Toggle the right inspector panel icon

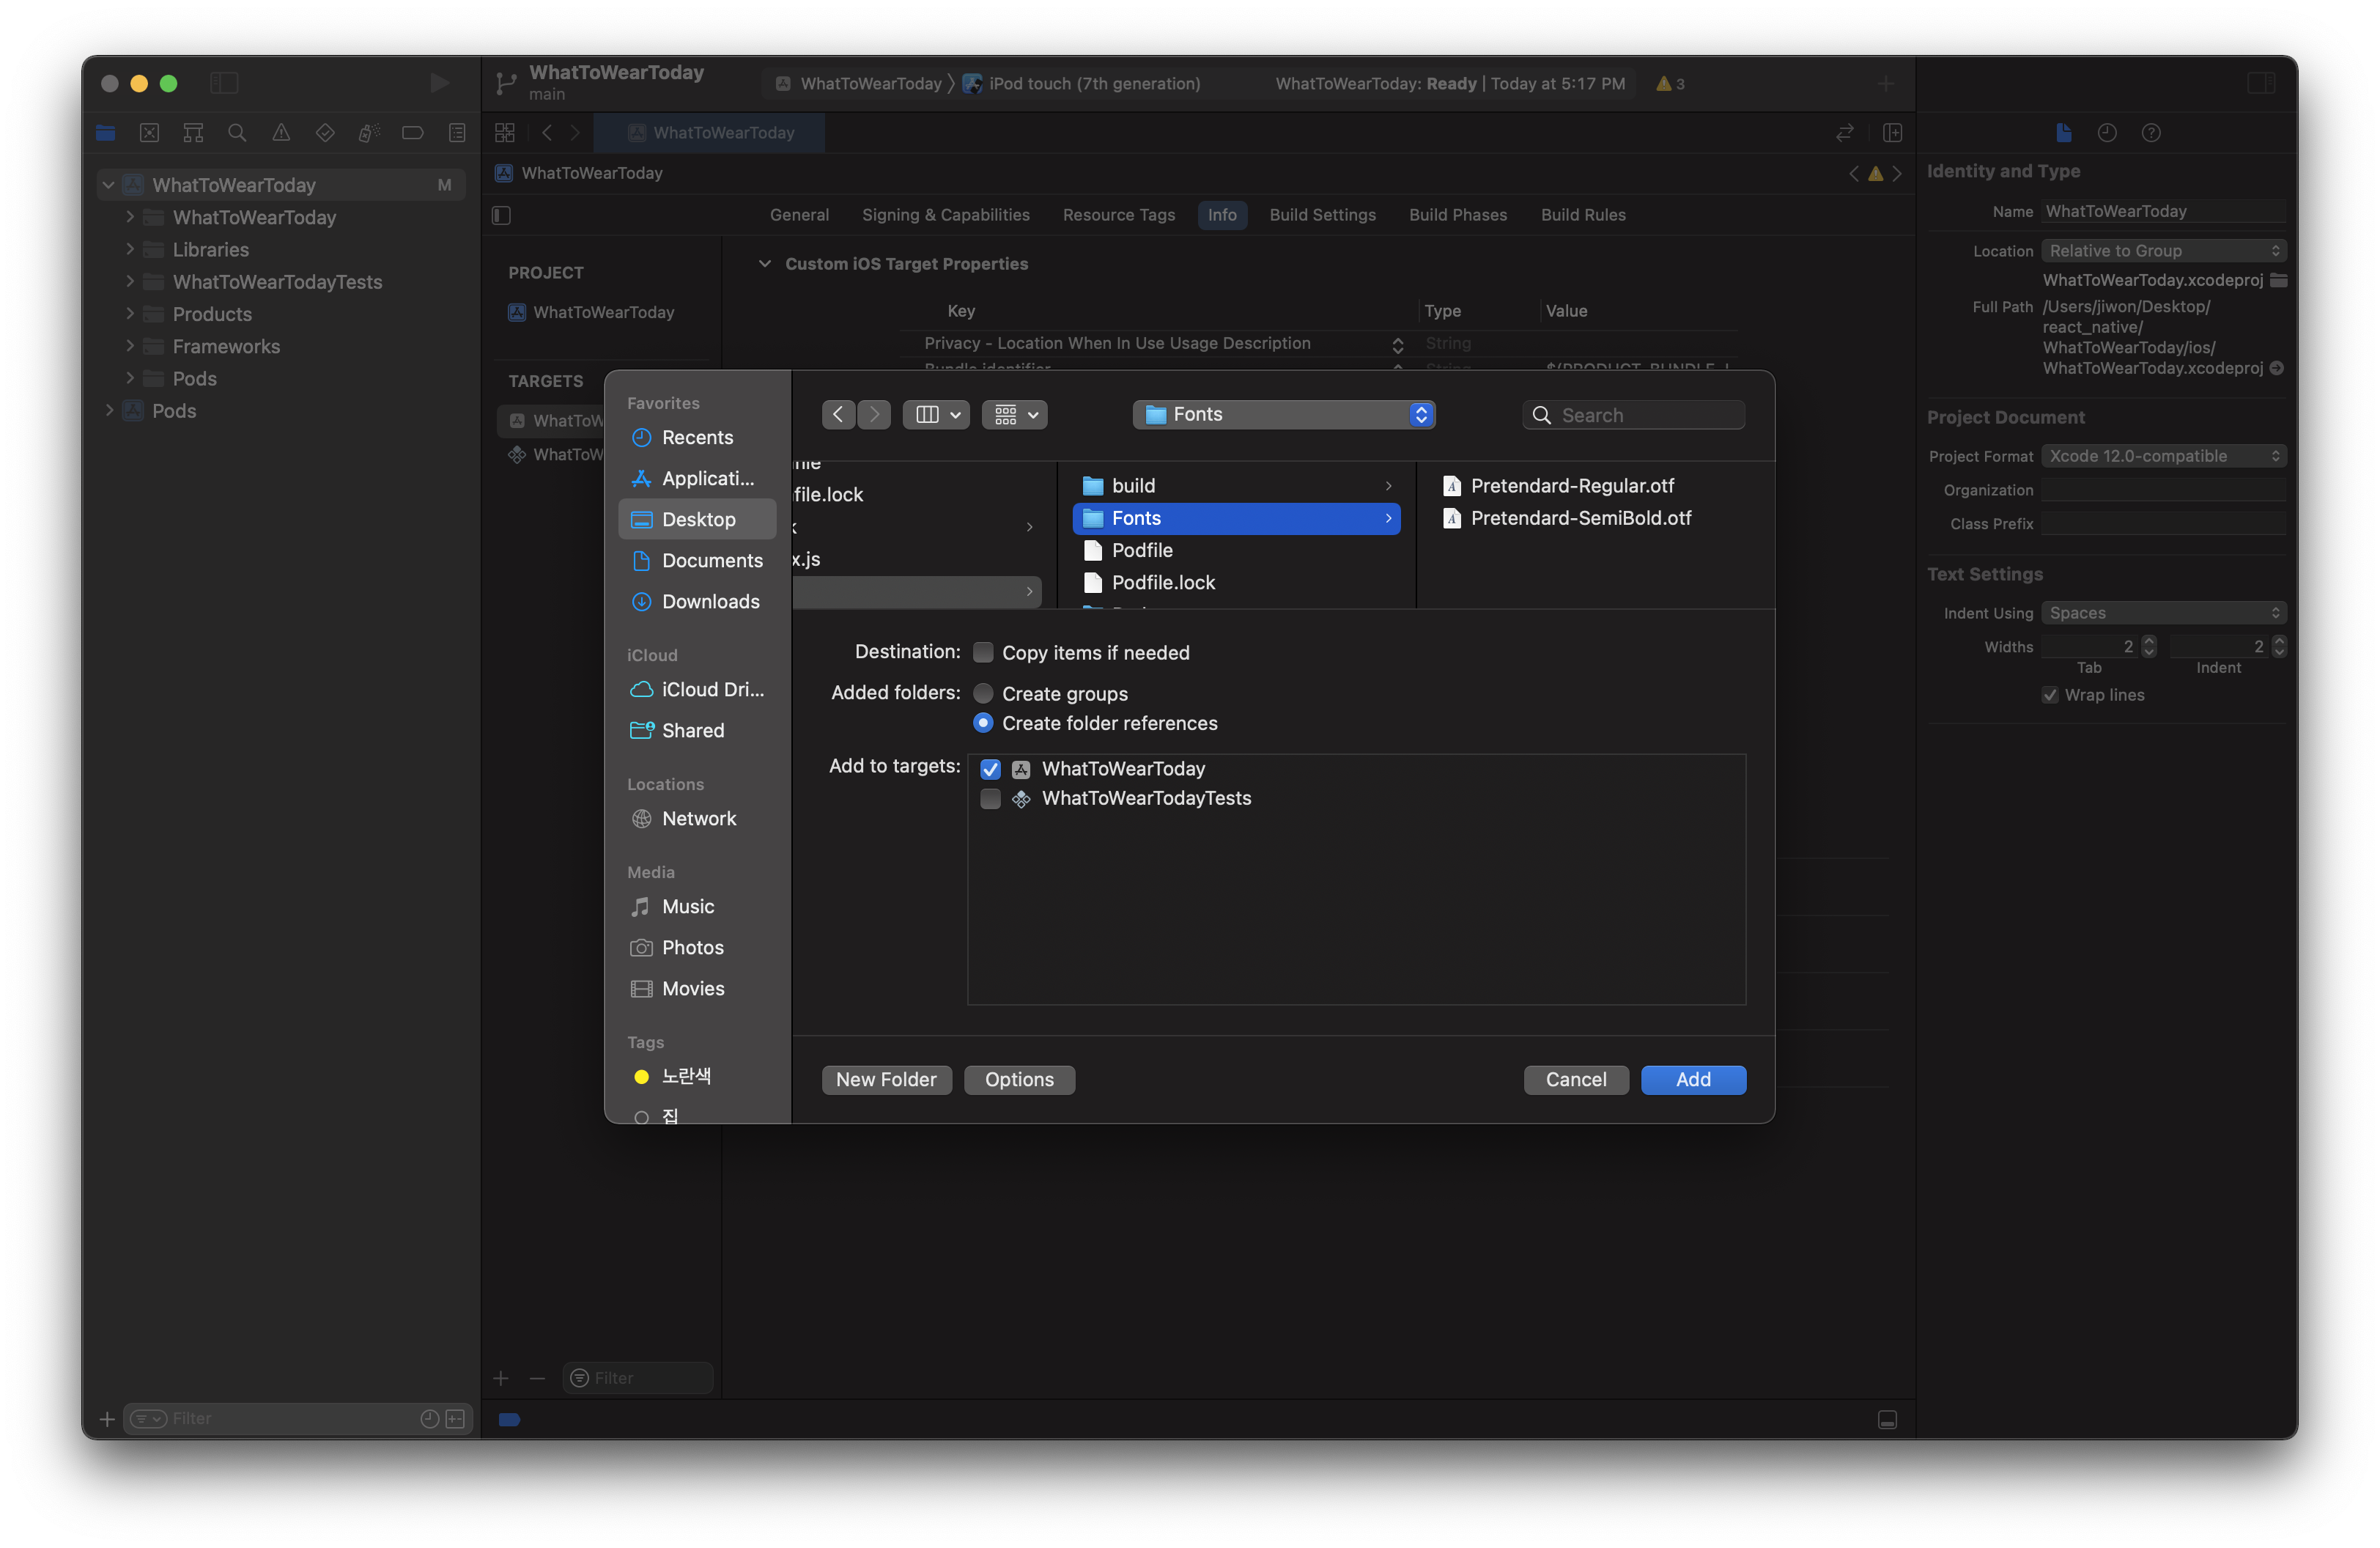coord(2261,83)
